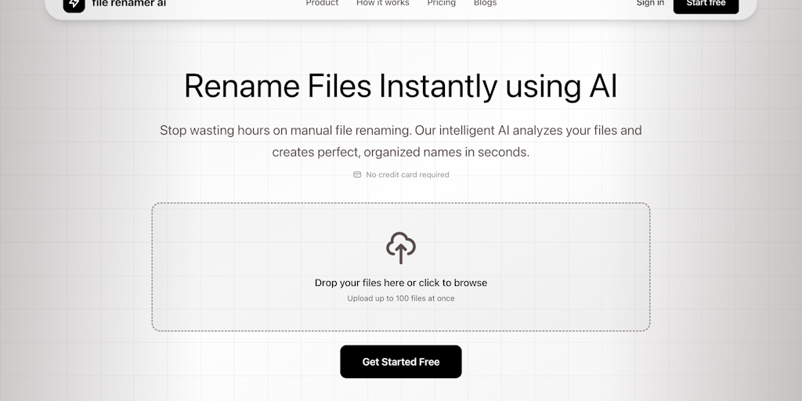Viewport: 802px width, 401px height.
Task: Click blank navbar space between Blogs and Sign in
Action: point(564,5)
